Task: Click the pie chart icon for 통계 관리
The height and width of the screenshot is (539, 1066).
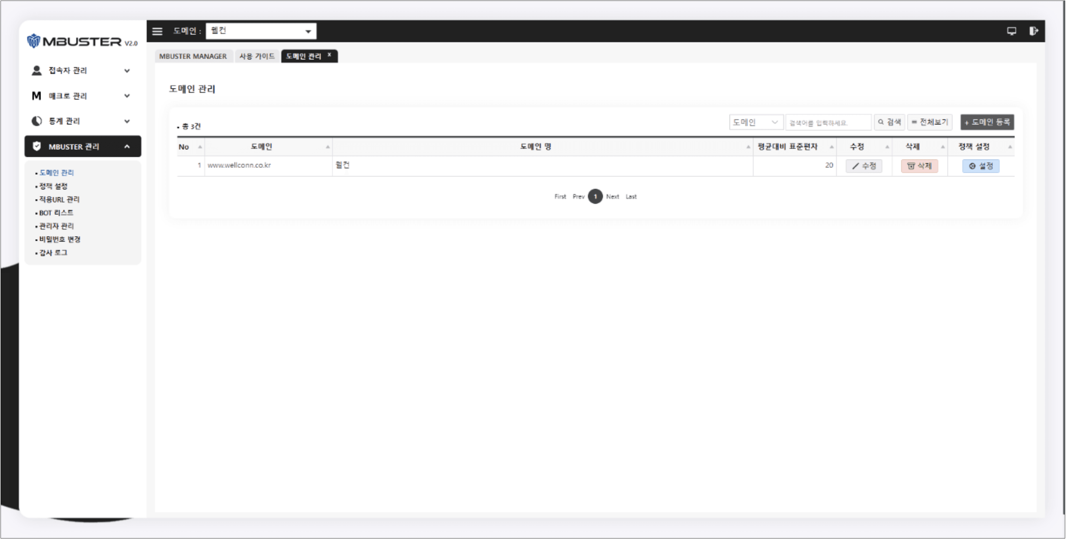Action: pyautogui.click(x=36, y=121)
